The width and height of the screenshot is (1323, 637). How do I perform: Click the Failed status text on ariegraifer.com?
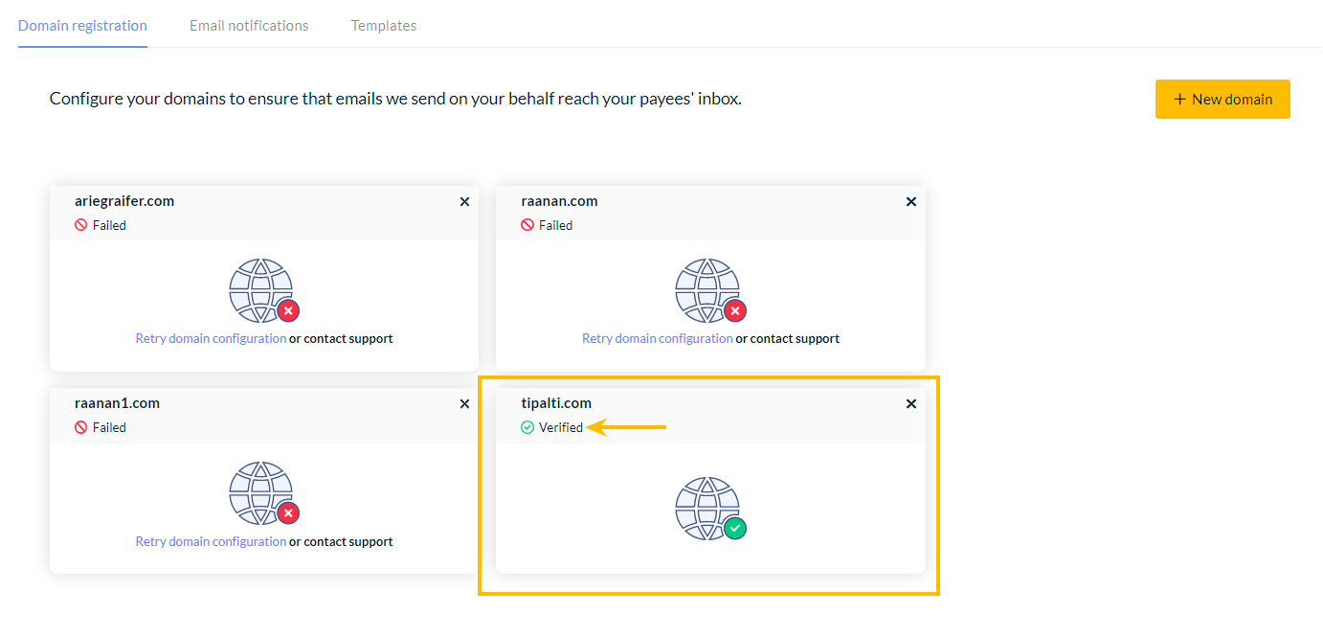click(x=109, y=225)
